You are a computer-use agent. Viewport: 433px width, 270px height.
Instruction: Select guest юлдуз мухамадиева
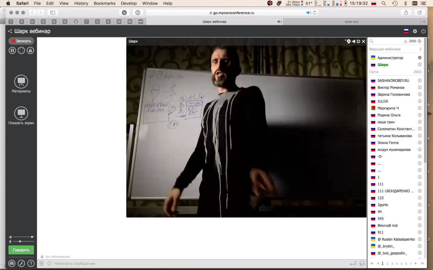click(394, 149)
